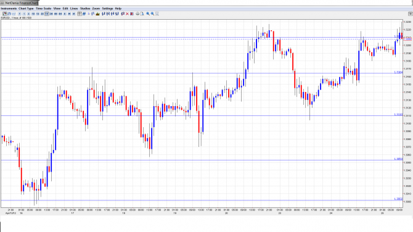
Task: Click the red X delete icon
Action: [x=127, y=14]
